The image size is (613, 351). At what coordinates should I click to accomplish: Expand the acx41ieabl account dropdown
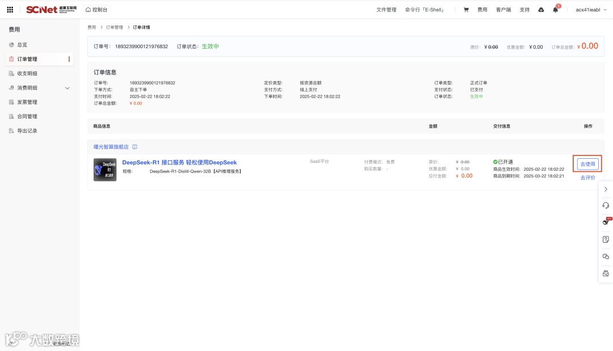[591, 10]
